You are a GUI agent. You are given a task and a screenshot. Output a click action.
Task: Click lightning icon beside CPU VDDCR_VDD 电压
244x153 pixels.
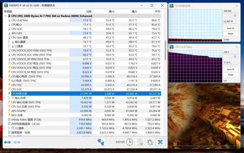point(9,64)
